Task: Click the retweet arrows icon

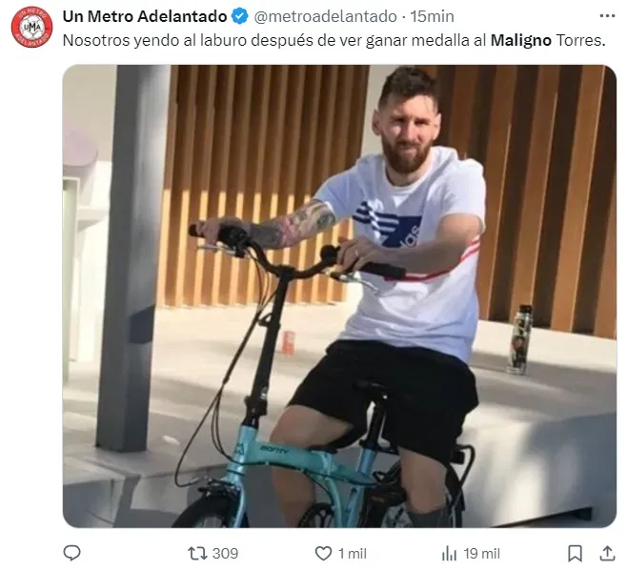Action: pos(197,554)
